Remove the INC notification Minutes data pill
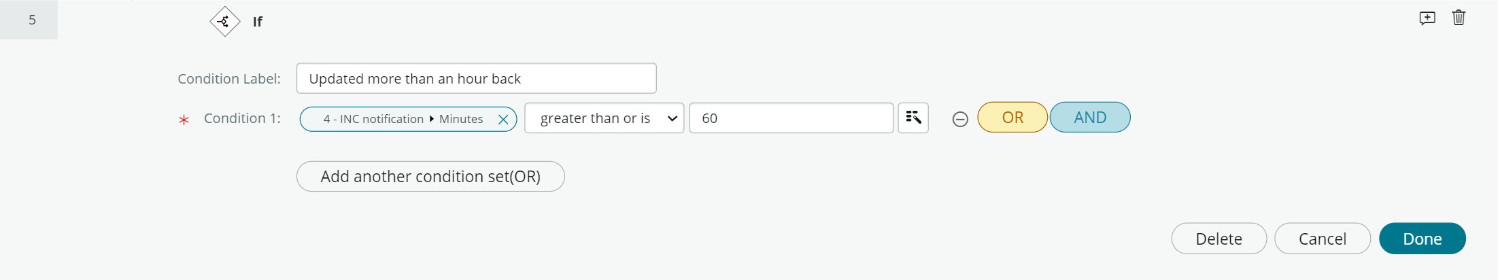Image resolution: width=1498 pixels, height=280 pixels. 503,120
